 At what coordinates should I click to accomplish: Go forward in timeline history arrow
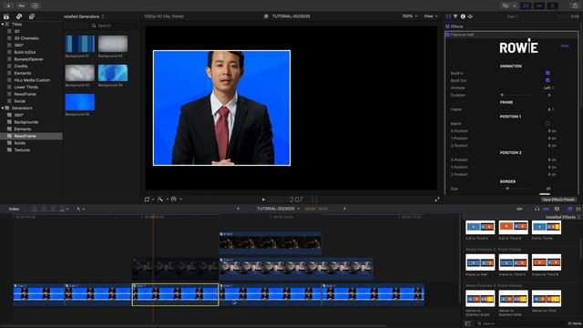[344, 209]
